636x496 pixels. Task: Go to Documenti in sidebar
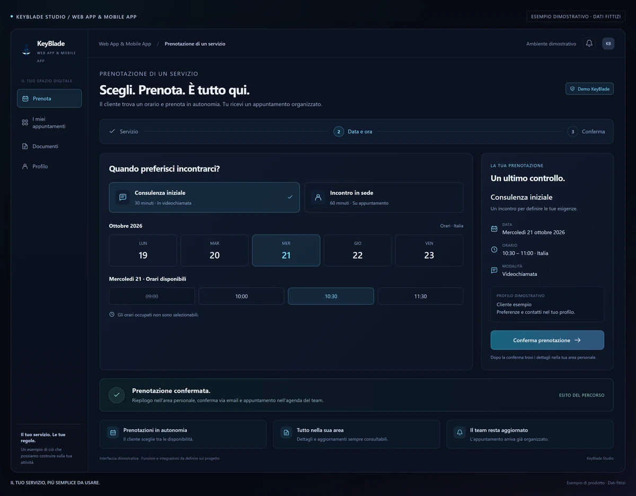click(x=49, y=146)
